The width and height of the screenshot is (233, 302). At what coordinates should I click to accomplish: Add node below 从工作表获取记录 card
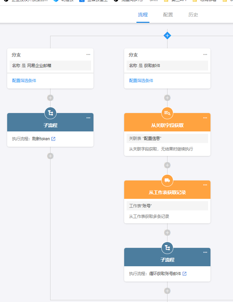[167, 233]
